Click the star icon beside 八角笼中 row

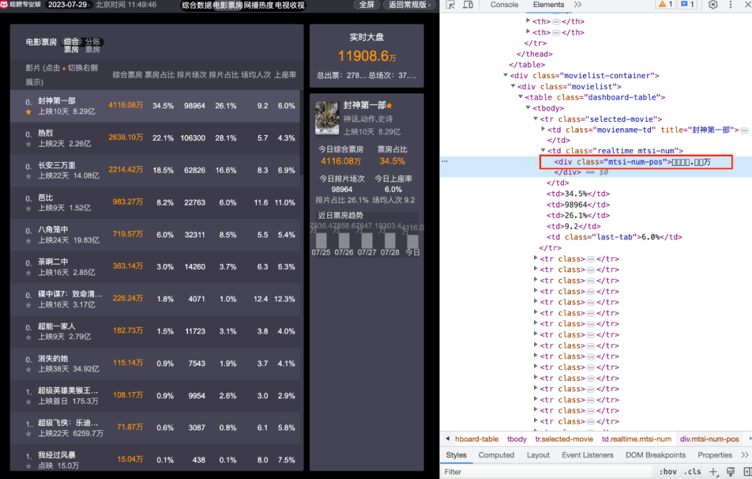click(x=29, y=241)
